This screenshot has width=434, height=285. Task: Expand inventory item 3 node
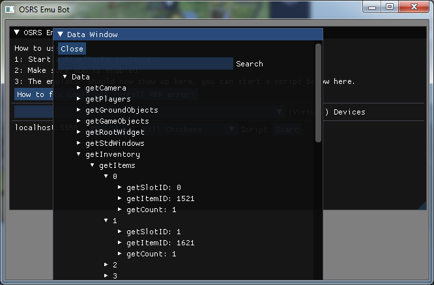coord(106,276)
